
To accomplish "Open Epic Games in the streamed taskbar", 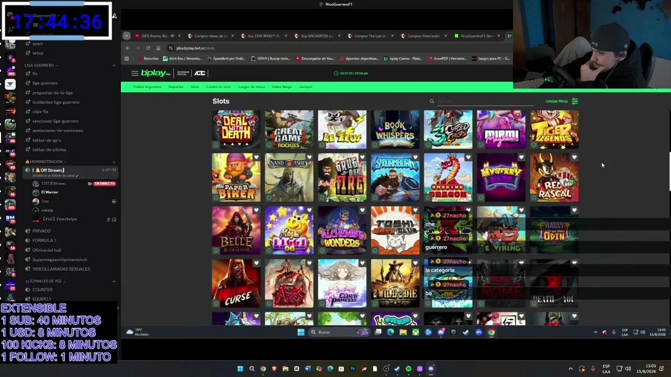I will pyautogui.click(x=453, y=332).
